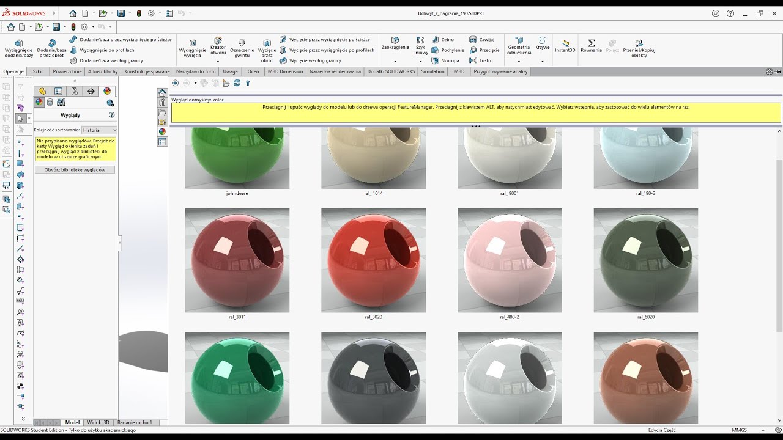The width and height of the screenshot is (783, 440).
Task: Pick the ral_480-2 pink appearance thumbnail
Action: click(510, 260)
